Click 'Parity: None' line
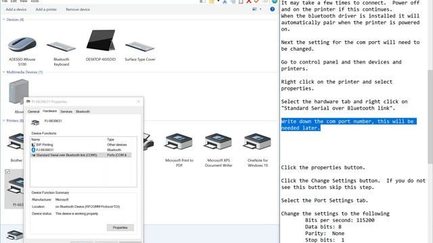Image resolution: width=433 pixels, height=243 pixels. pyautogui.click(x=325, y=234)
